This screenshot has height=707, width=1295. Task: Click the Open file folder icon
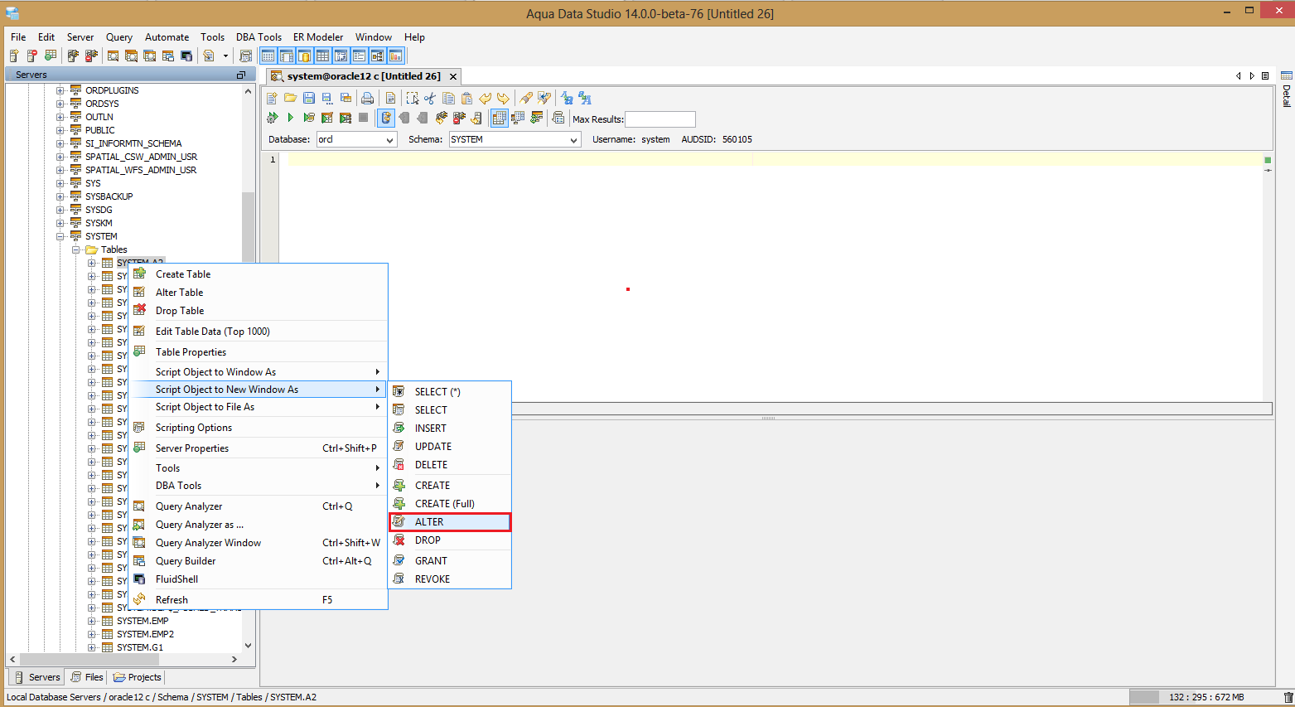point(290,98)
